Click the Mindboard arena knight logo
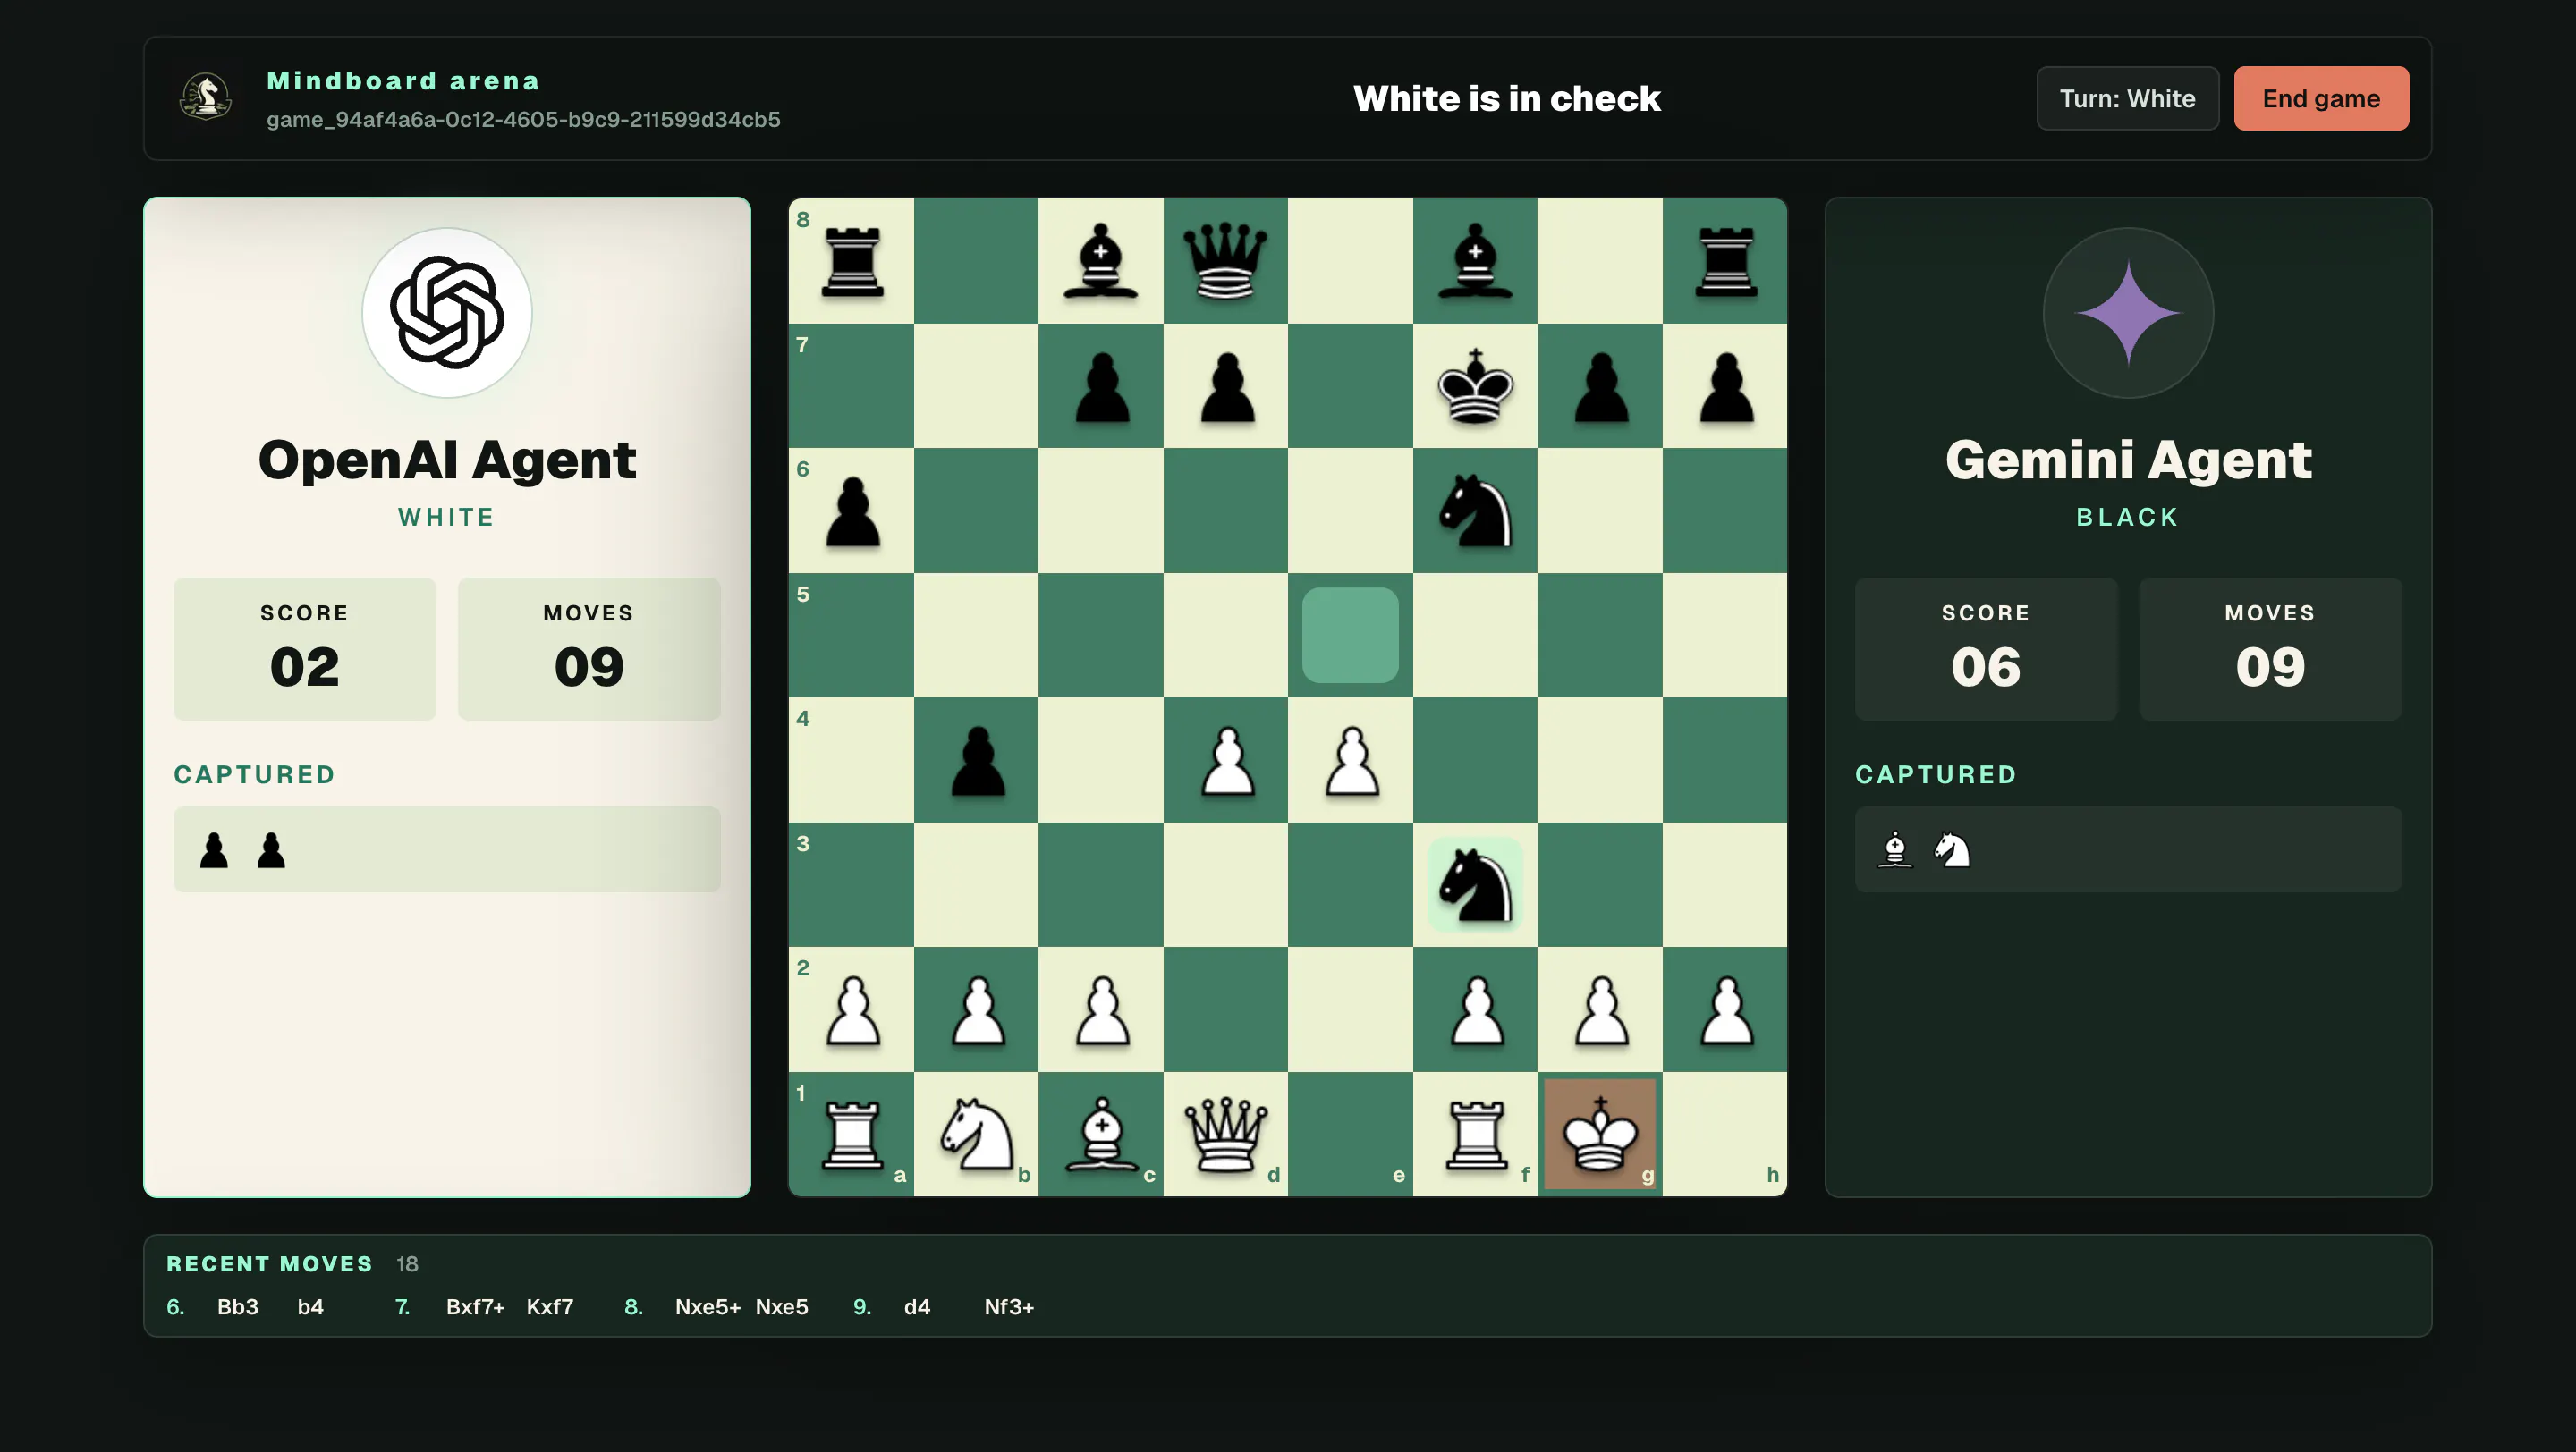 205,98
